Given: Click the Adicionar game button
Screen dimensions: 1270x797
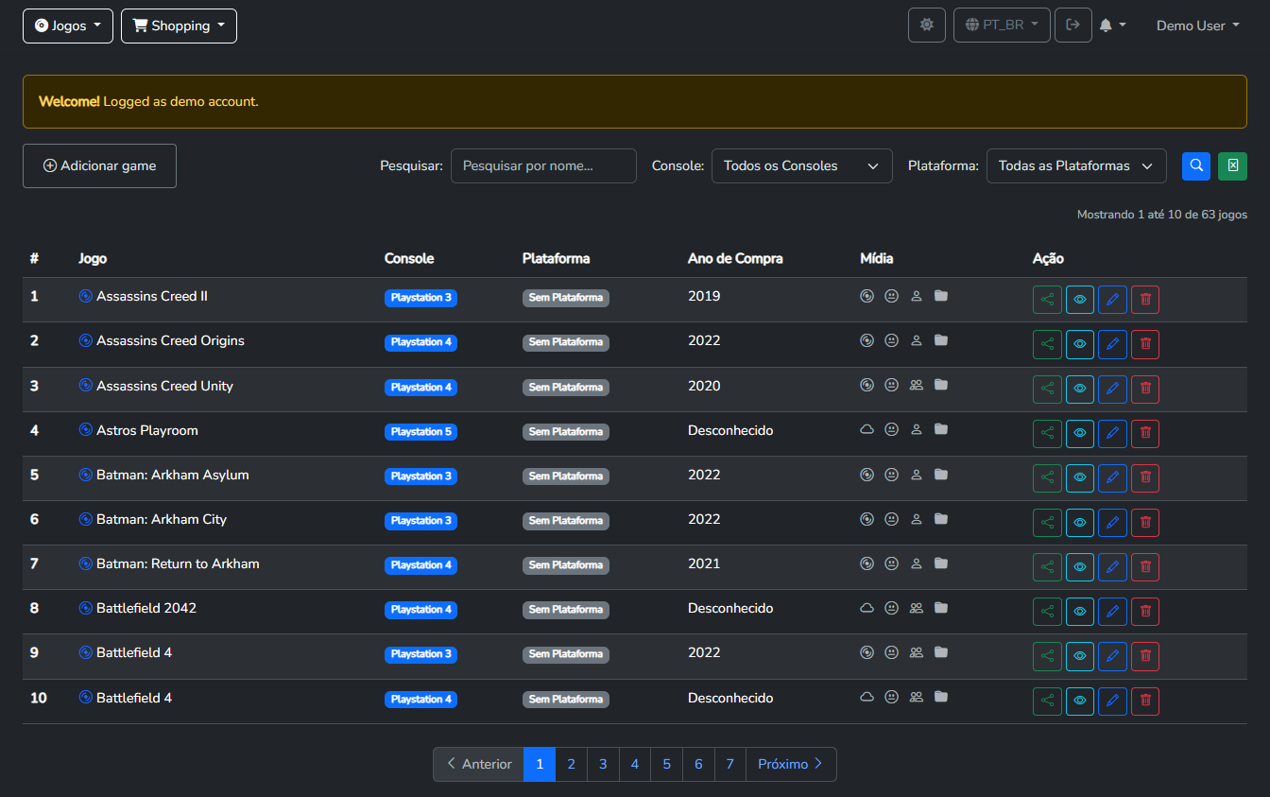Looking at the screenshot, I should click(x=99, y=165).
